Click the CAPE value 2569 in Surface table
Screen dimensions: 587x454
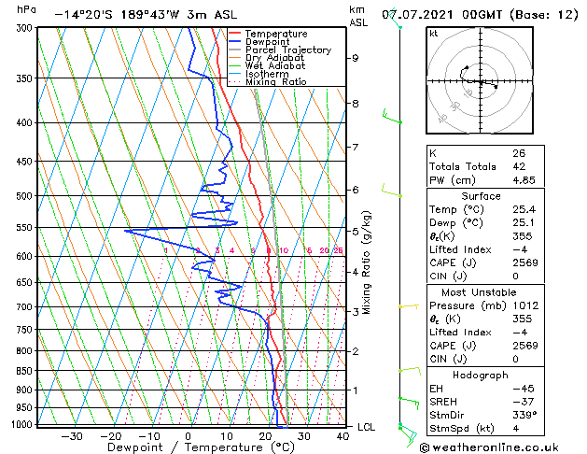click(x=525, y=262)
